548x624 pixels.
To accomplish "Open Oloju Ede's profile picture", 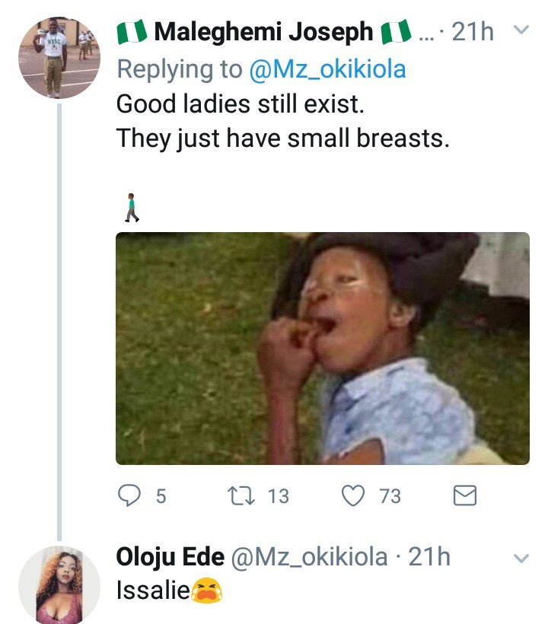I will click(59, 584).
